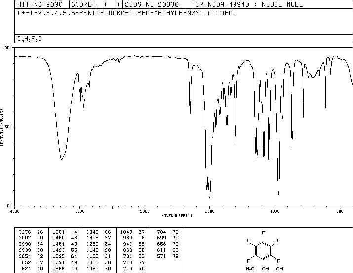
Task: Click the 4000 wavenumber axis label
Action: pyautogui.click(x=15, y=211)
